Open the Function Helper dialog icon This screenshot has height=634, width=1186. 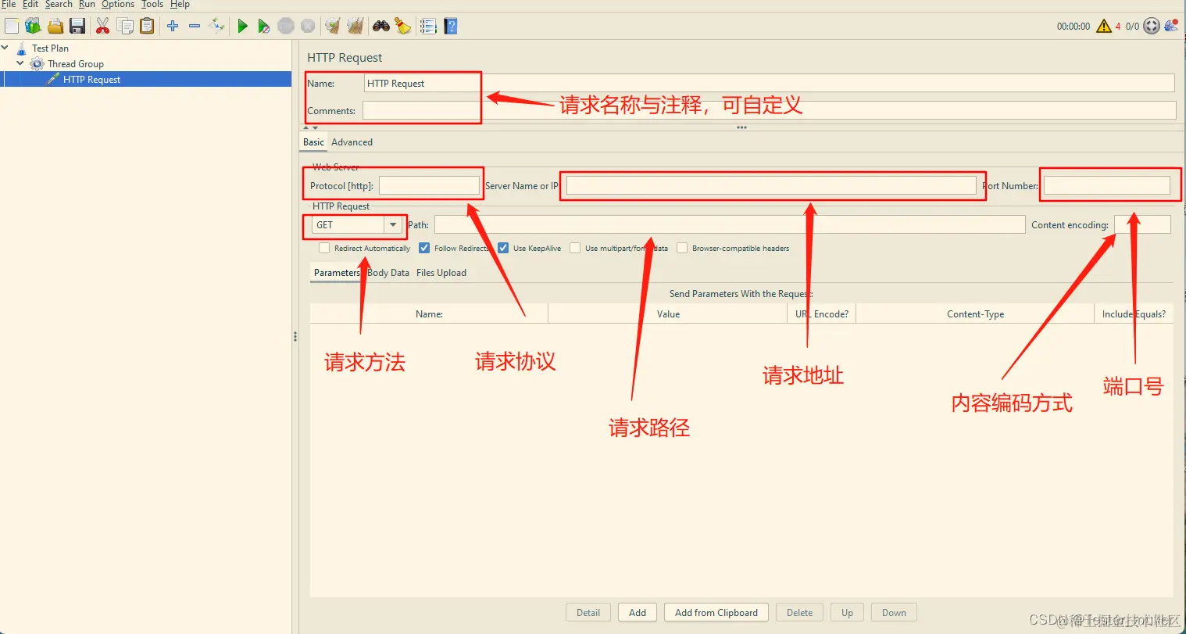[x=428, y=26]
